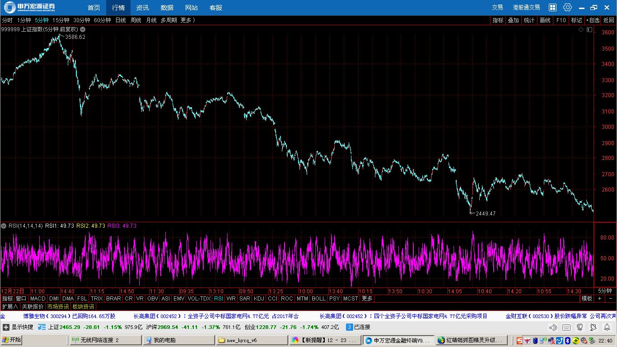Image resolution: width=617 pixels, height=347 pixels.
Task: Open settings gear in title bar
Action: click(x=567, y=7)
